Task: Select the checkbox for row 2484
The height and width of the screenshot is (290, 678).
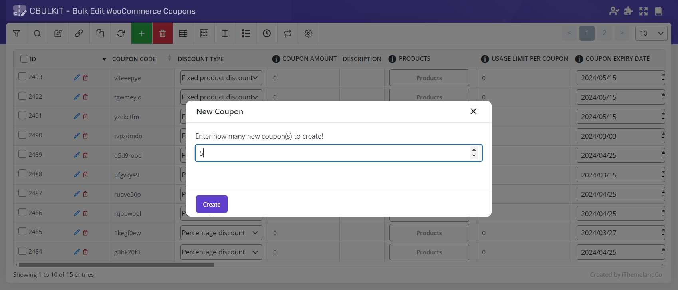Action: click(x=23, y=251)
